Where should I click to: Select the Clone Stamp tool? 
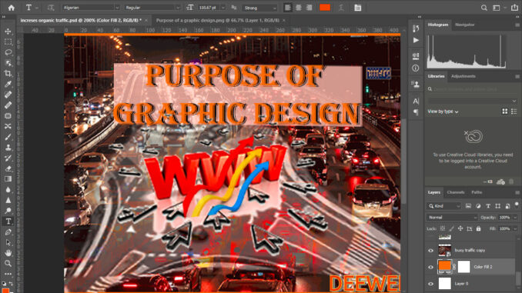coord(8,148)
